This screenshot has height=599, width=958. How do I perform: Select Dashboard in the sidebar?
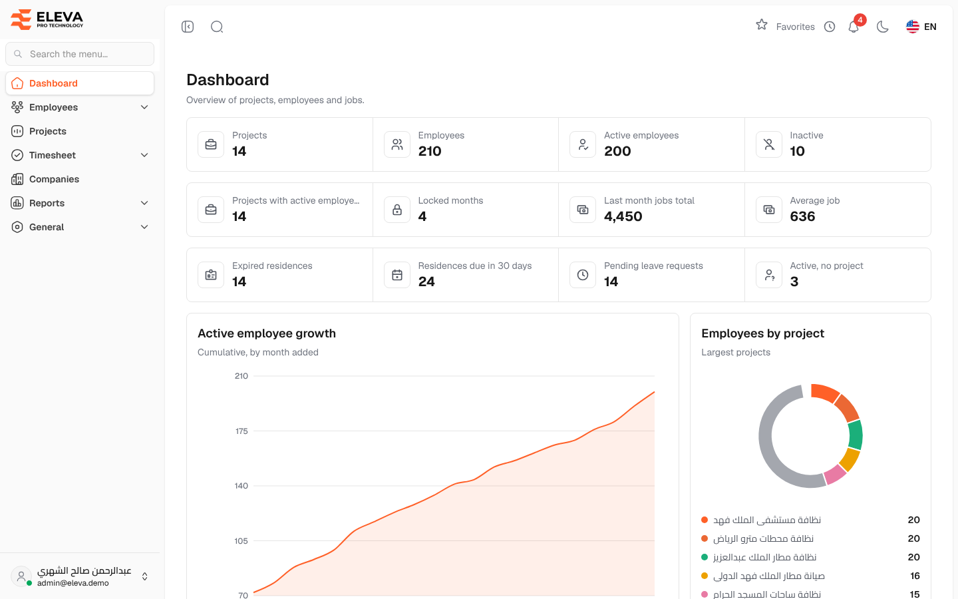(80, 83)
